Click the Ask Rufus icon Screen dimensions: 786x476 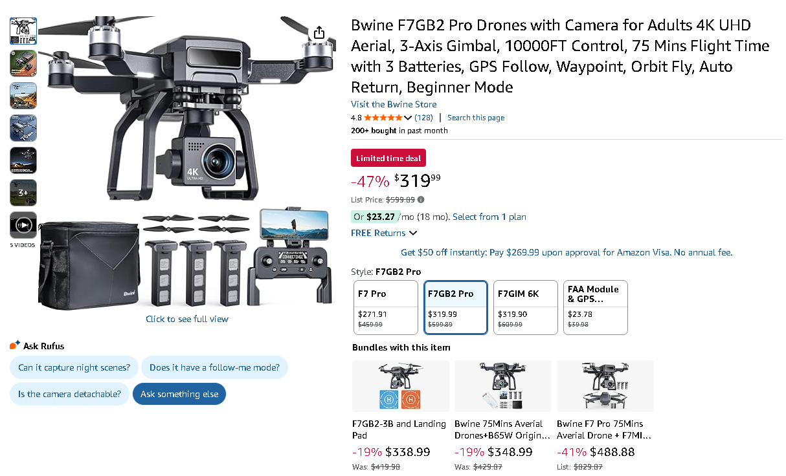pyautogui.click(x=15, y=345)
